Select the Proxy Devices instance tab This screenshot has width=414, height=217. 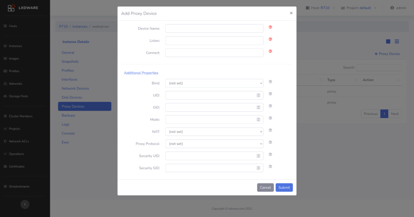coord(84,106)
